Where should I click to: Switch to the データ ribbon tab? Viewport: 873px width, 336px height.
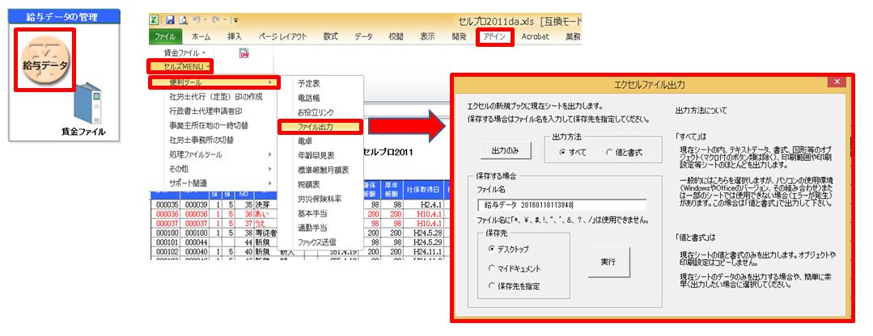click(363, 36)
